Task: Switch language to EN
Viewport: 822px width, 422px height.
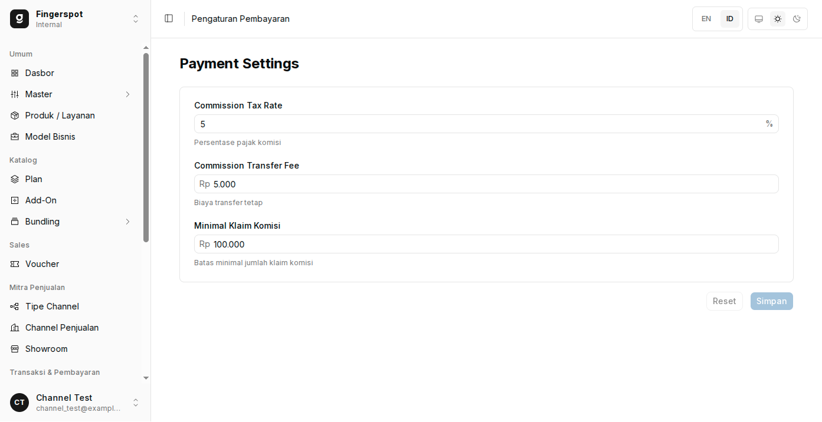Action: (706, 19)
